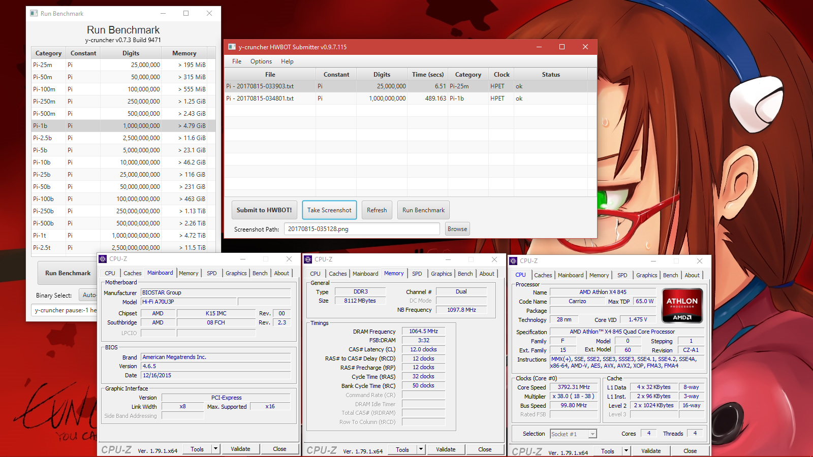Open the Options menu in HWBOT Submitter

[261, 61]
